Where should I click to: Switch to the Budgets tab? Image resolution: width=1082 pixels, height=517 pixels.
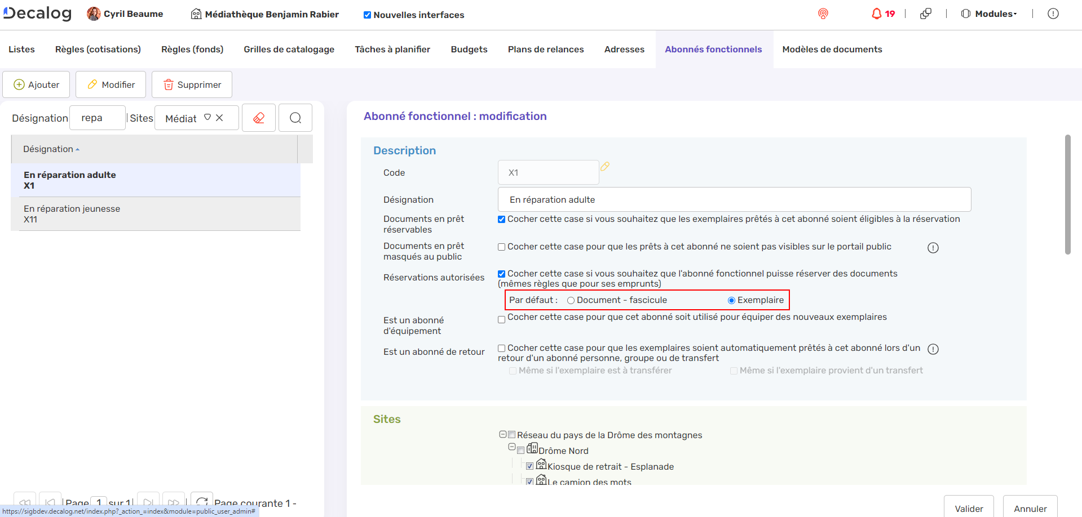click(469, 50)
